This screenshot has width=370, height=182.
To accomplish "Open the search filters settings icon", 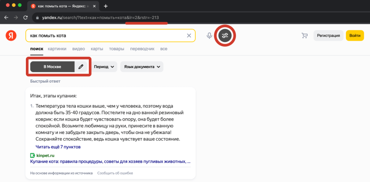I will [x=225, y=36].
